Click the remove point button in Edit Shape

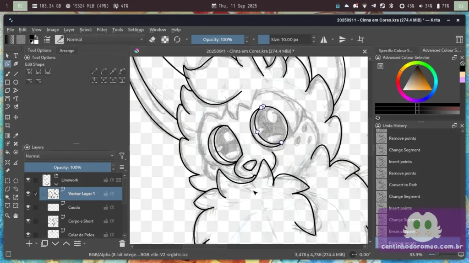point(38,80)
